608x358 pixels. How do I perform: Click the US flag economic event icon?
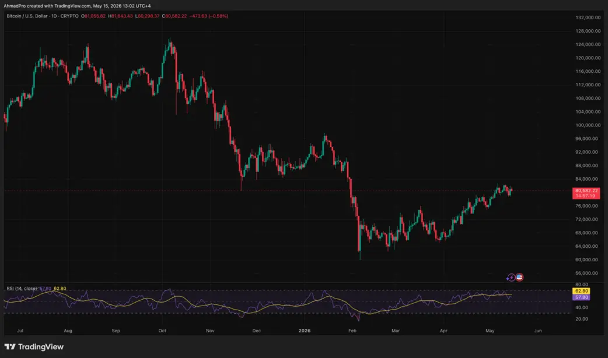click(519, 277)
